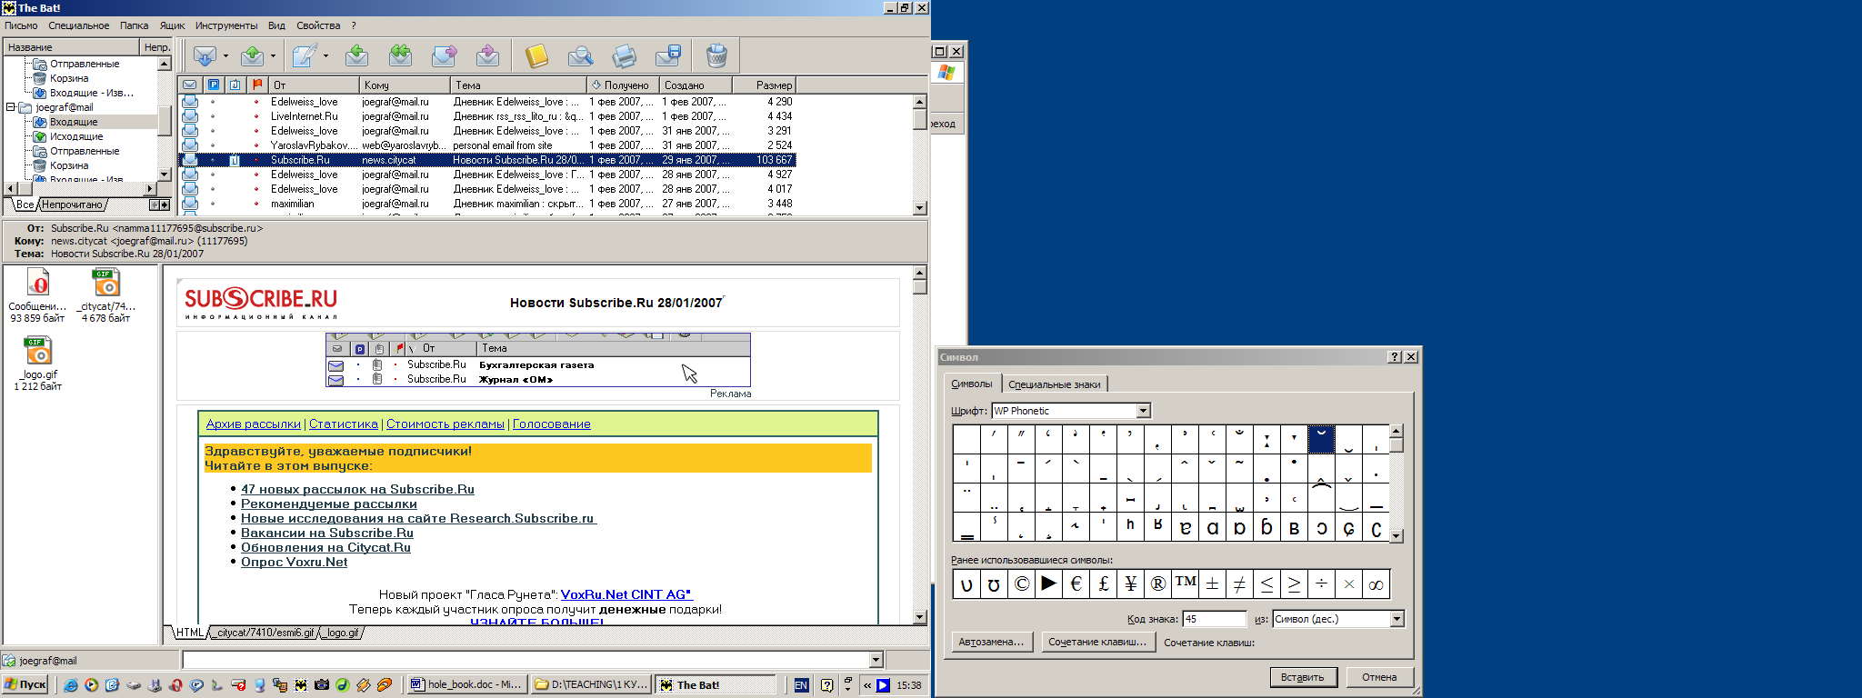Screen dimensions: 1862x698
Task: Click the help question mark tray icon
Action: (x=826, y=685)
